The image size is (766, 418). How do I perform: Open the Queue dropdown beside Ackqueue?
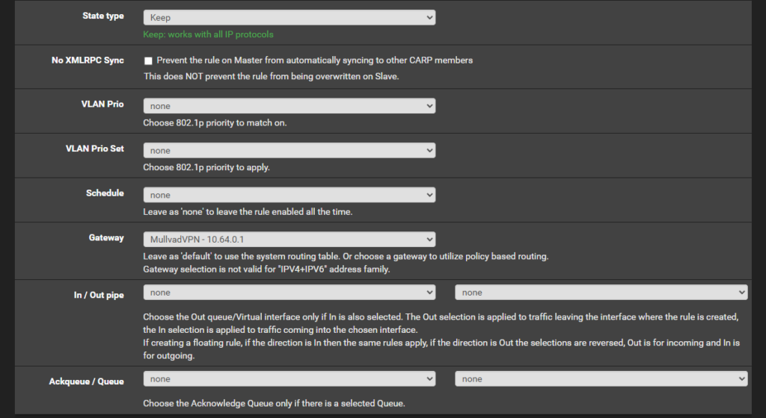point(601,379)
